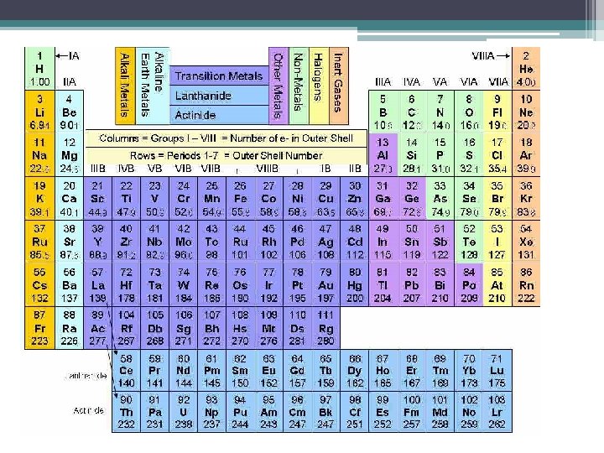
Task: Select the Lanthanum (La) cell
Action: pos(98,285)
